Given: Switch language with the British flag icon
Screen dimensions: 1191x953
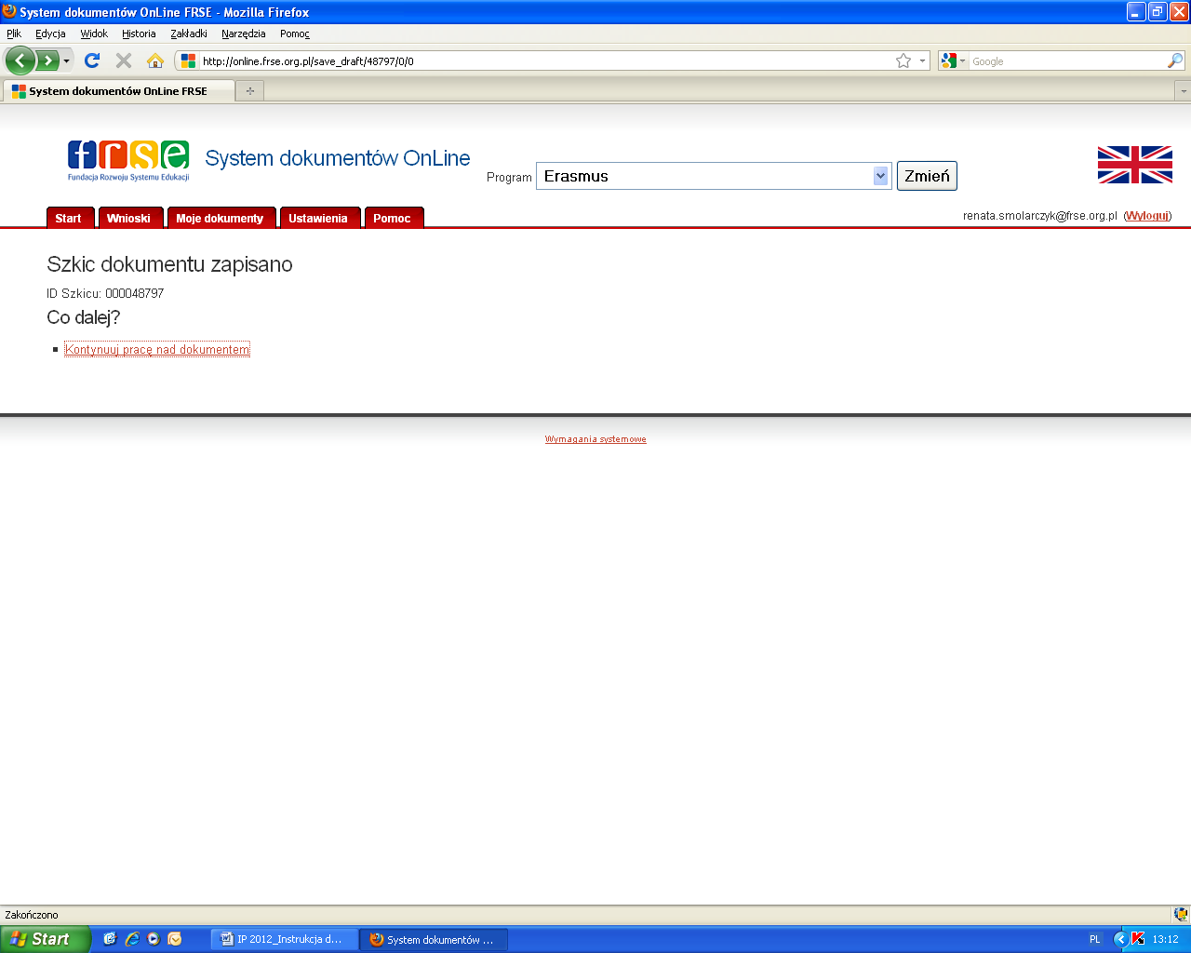Looking at the screenshot, I should pyautogui.click(x=1134, y=165).
